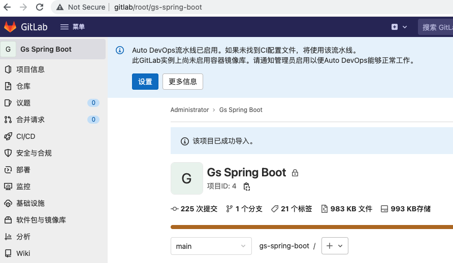Viewport: 453px width, 263px height.
Task: Open Gs Spring Boot sidebar header
Action: coord(53,49)
